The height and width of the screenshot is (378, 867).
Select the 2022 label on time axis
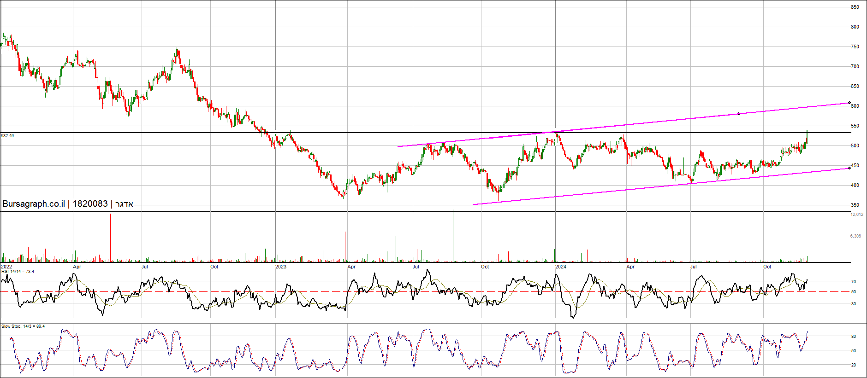pyautogui.click(x=6, y=267)
